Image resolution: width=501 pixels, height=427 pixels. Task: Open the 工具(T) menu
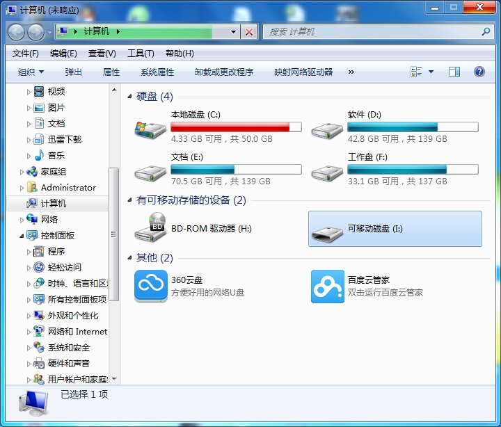(141, 54)
